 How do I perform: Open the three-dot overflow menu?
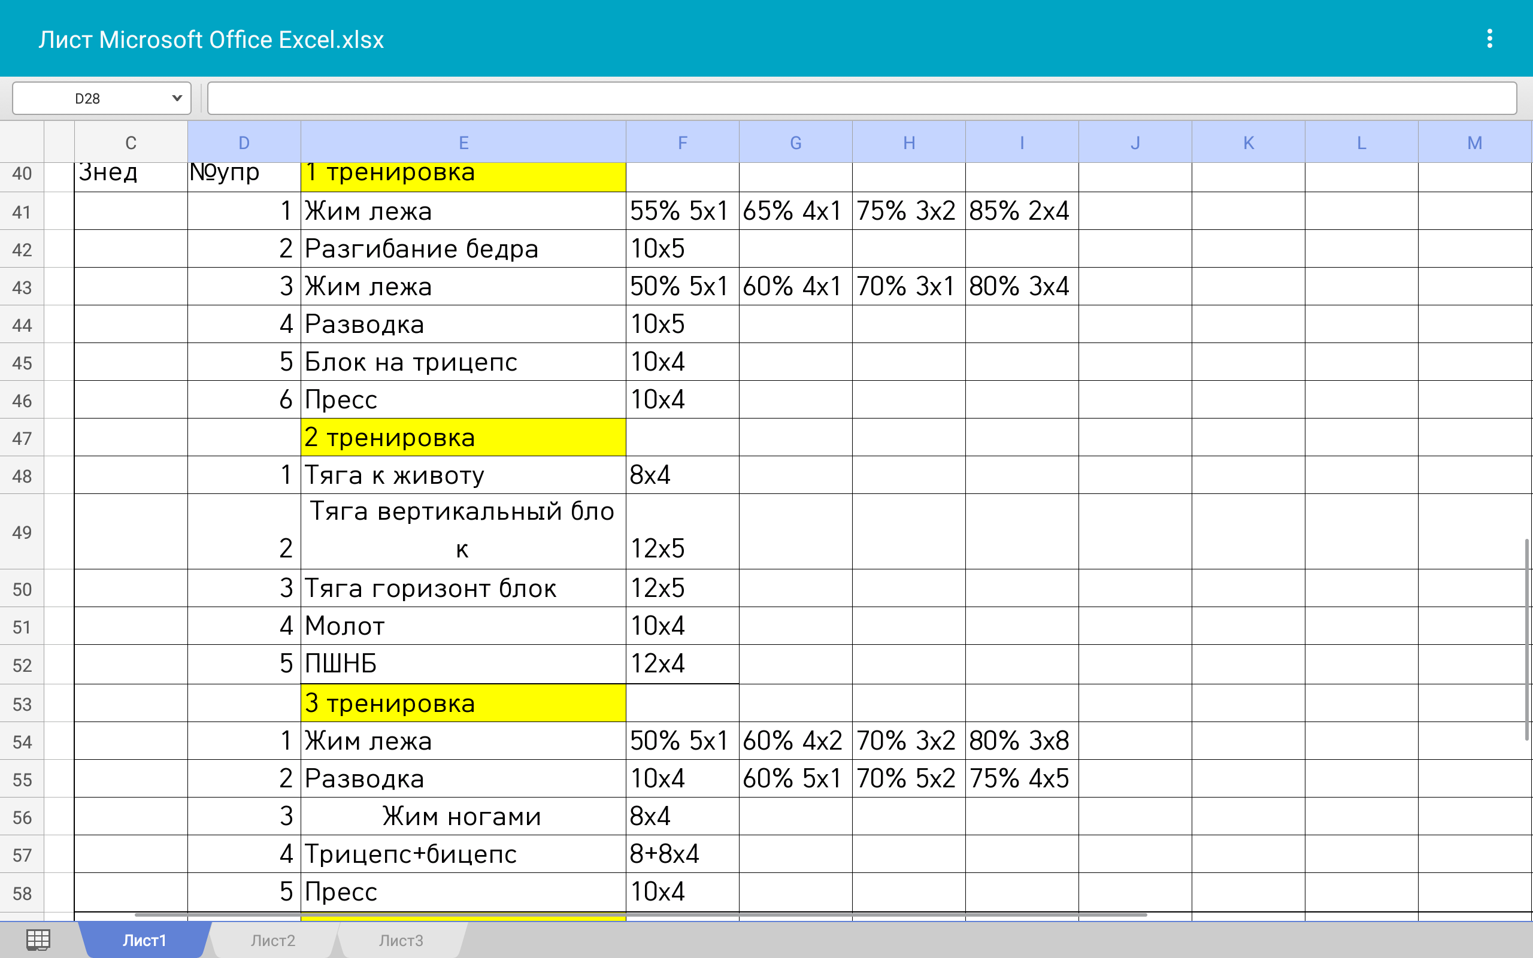pos(1489,39)
